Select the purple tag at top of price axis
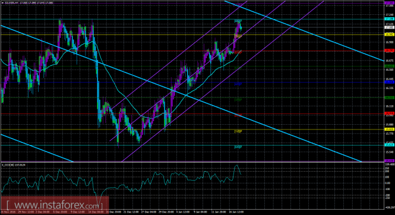Image resolution: width=395 pixels, height=215 pixels. point(390,3)
